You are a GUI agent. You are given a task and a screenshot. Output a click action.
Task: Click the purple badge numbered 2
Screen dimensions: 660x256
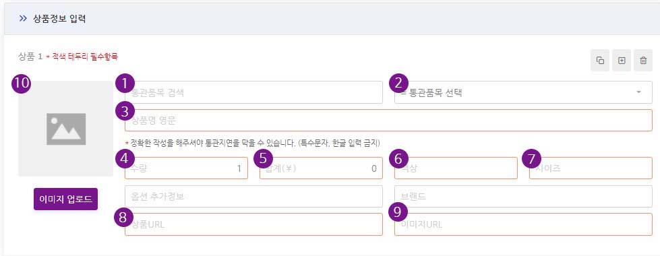click(x=398, y=83)
